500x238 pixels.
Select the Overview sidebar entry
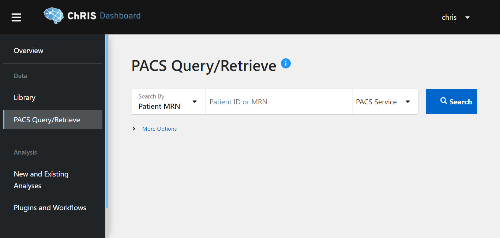tap(28, 50)
